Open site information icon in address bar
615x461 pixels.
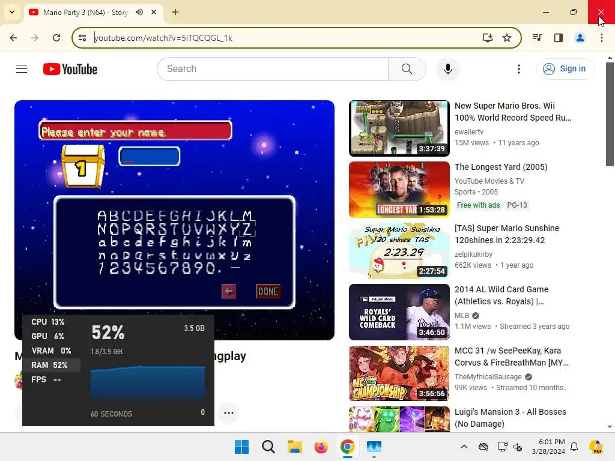pyautogui.click(x=82, y=38)
